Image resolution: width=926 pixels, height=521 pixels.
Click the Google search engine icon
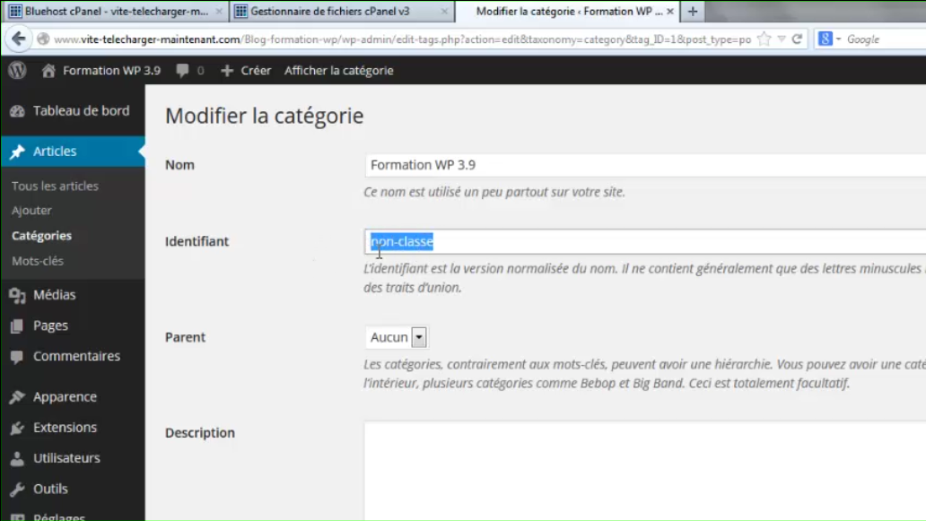pyautogui.click(x=825, y=39)
